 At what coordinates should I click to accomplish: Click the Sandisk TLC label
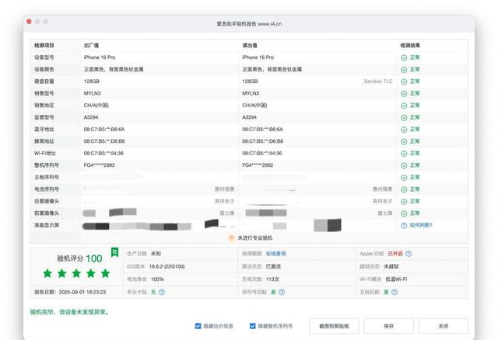click(x=378, y=82)
